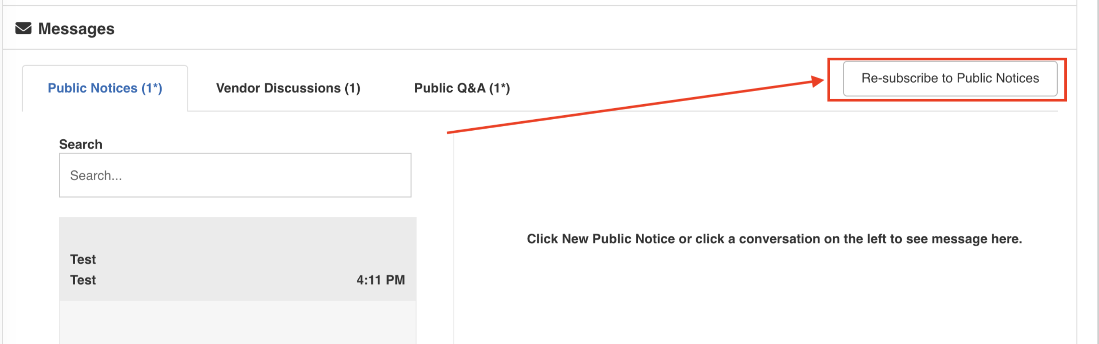Click Re-subscribe to Public Notices button
Viewport: 1099px width, 344px height.
click(x=950, y=78)
